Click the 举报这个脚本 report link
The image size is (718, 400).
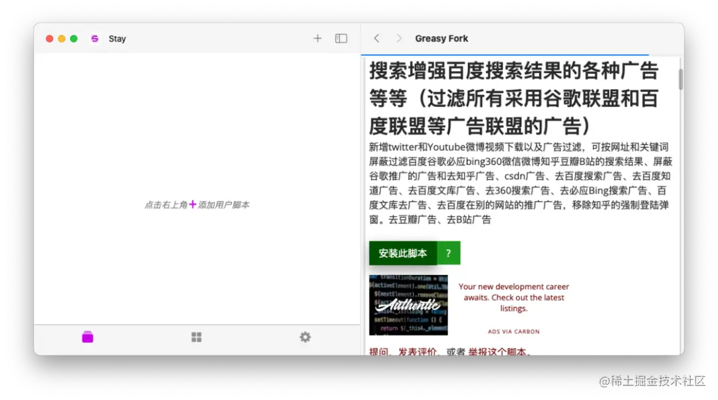click(497, 351)
